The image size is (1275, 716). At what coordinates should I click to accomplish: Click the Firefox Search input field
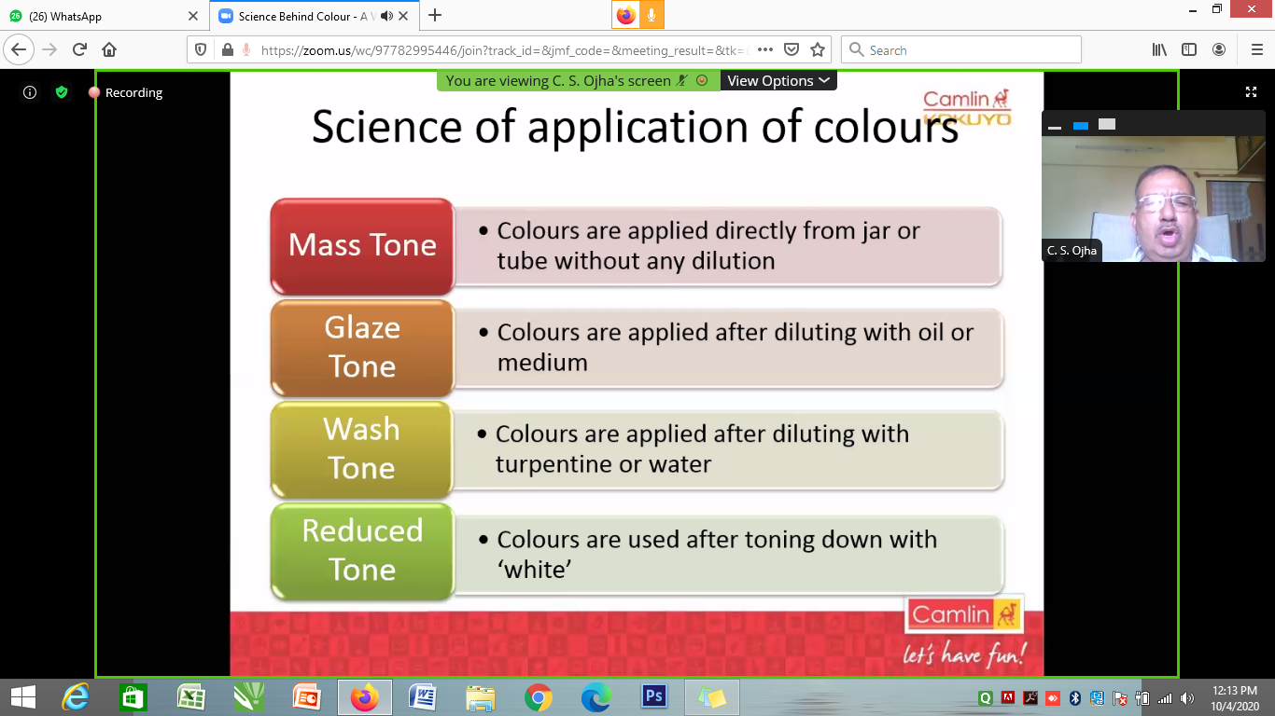click(x=971, y=50)
